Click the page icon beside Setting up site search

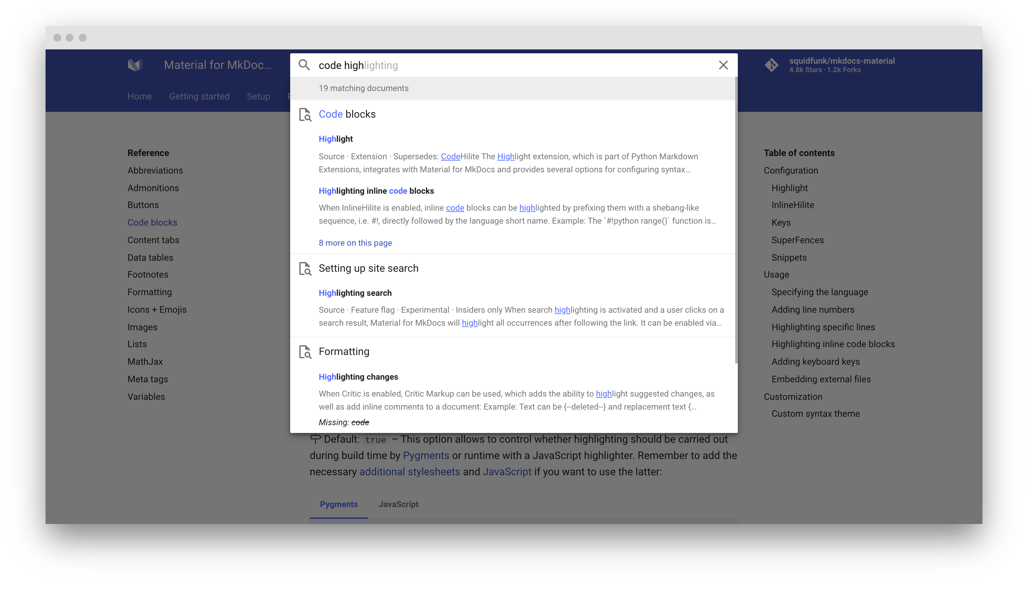[x=305, y=269]
